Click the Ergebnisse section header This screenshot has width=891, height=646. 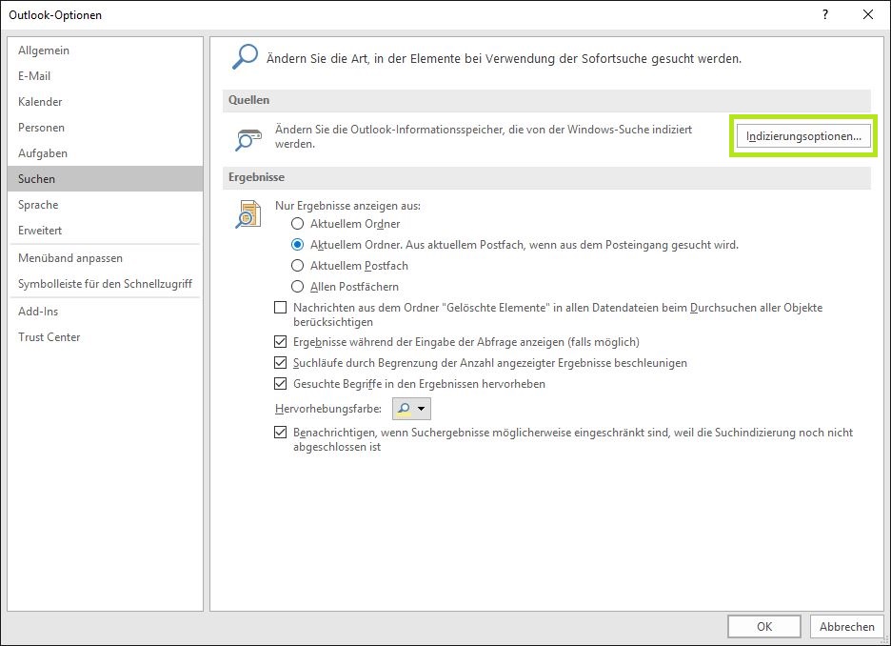click(x=546, y=177)
